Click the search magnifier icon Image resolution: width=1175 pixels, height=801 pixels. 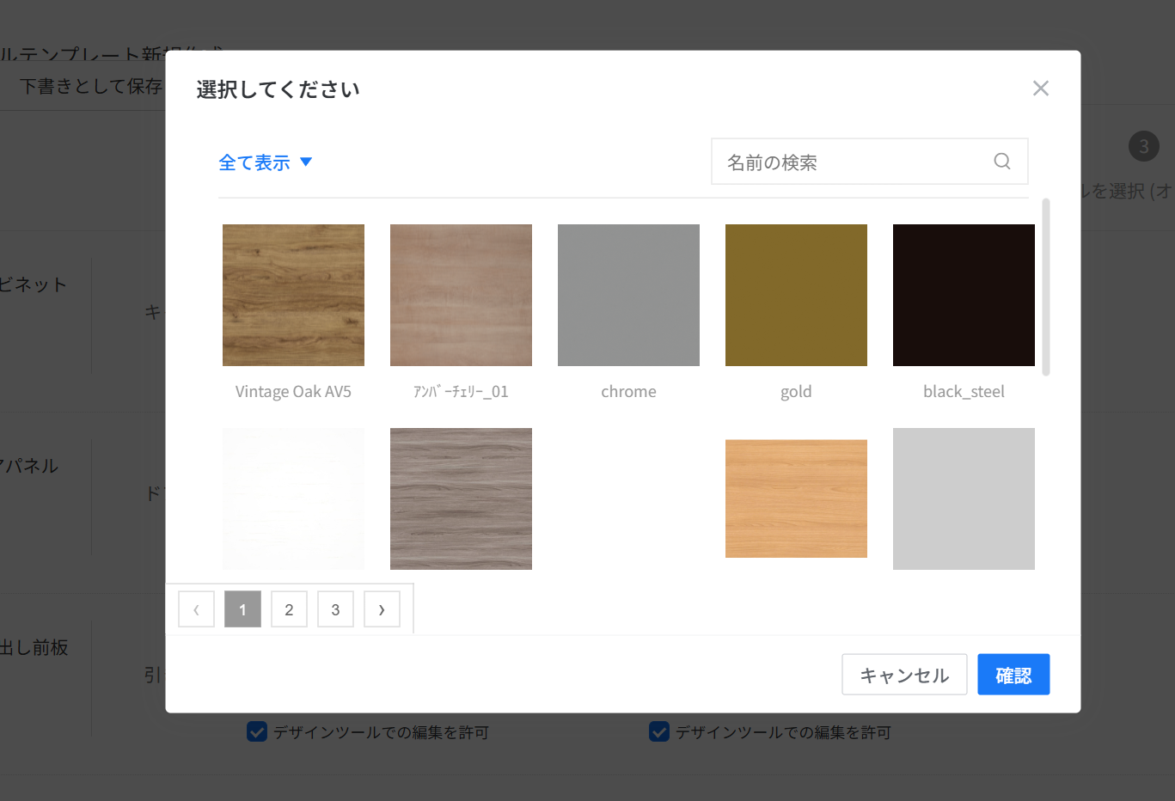pyautogui.click(x=1001, y=162)
